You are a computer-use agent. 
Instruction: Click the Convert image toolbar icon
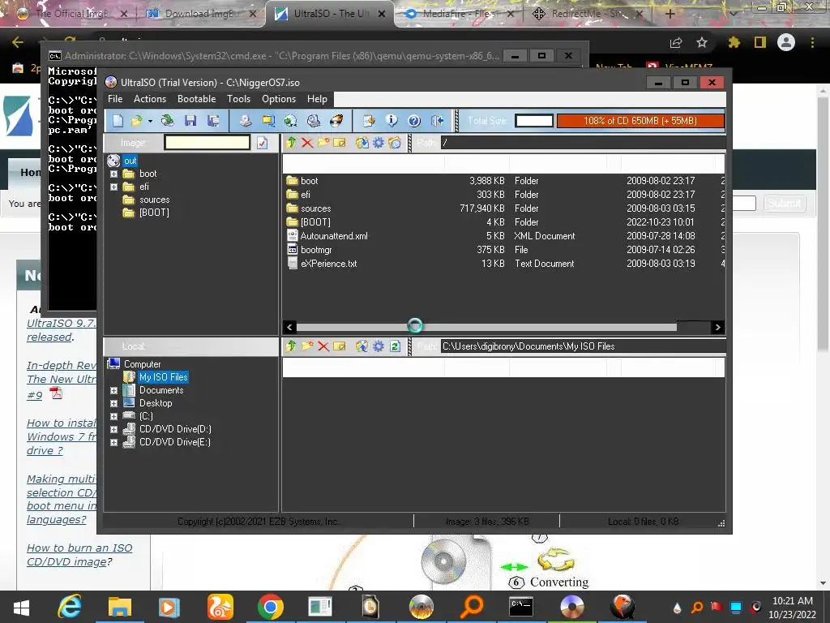click(x=268, y=121)
